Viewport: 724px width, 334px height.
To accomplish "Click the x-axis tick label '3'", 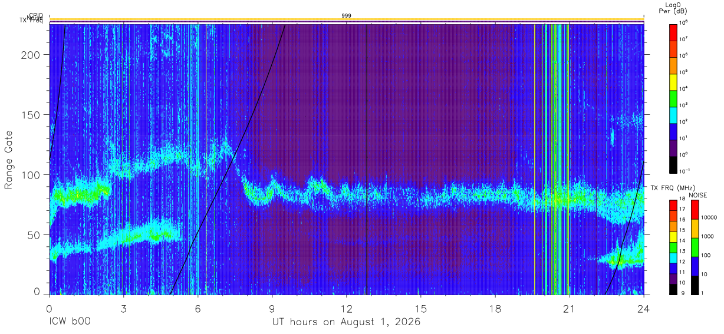I will tap(123, 308).
